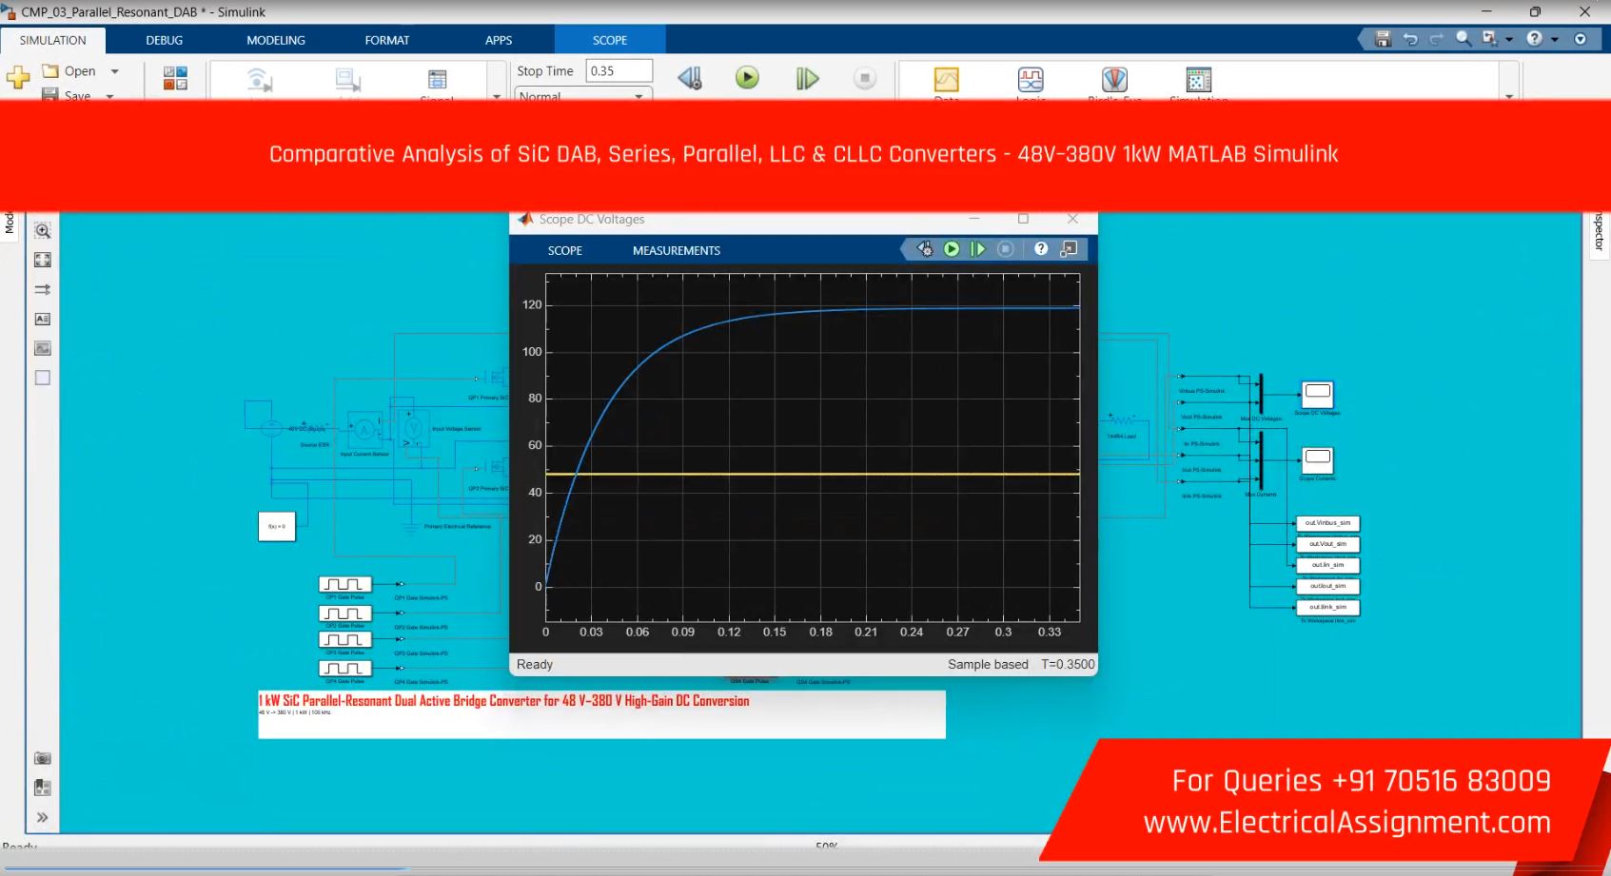Screen dimensions: 1611x876
Task: Expand the Review Results gallery arrow
Action: (x=1509, y=96)
